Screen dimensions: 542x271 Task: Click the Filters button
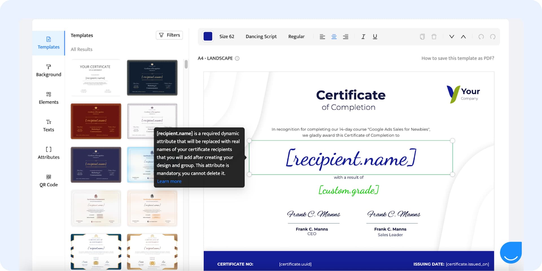pos(169,35)
